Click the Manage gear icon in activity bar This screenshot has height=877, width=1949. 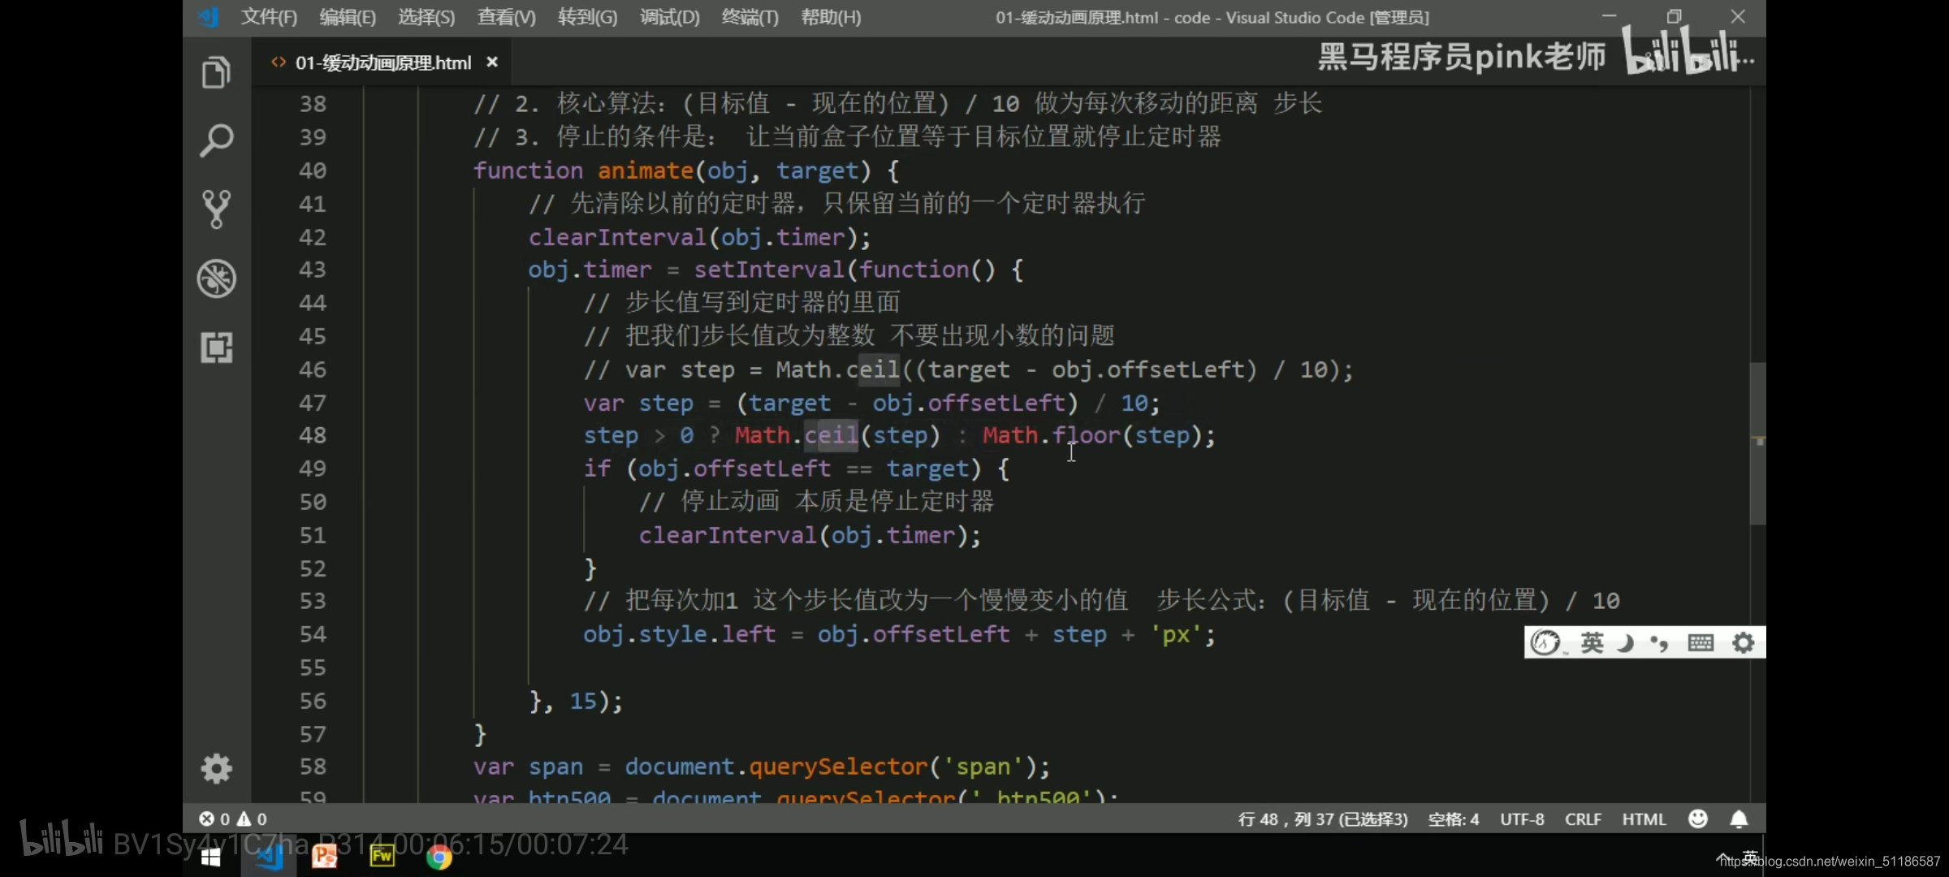pyautogui.click(x=216, y=768)
